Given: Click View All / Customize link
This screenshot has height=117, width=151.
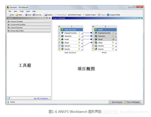Looking at the screenshot, I should pyautogui.click(x=42, y=98).
